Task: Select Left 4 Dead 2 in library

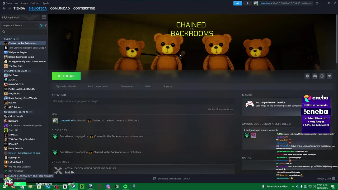Action: pyautogui.click(x=16, y=162)
